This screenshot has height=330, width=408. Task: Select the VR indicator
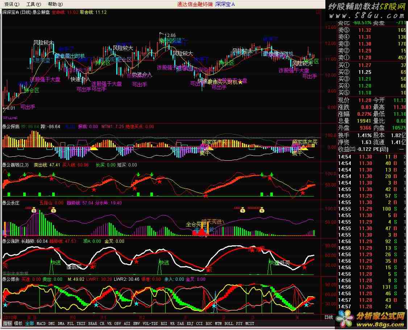pos(109,323)
